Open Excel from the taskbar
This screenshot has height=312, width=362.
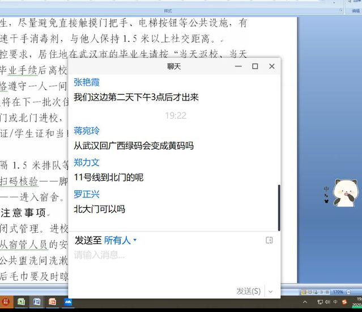click(x=21, y=301)
